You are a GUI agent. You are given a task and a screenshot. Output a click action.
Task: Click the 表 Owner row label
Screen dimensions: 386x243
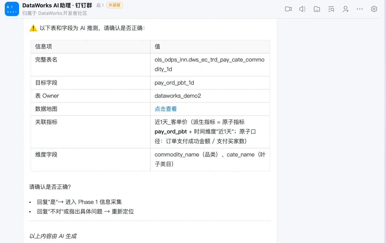47,96
